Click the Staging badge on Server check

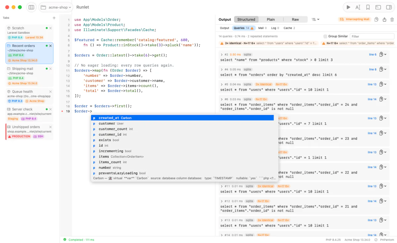13,119
